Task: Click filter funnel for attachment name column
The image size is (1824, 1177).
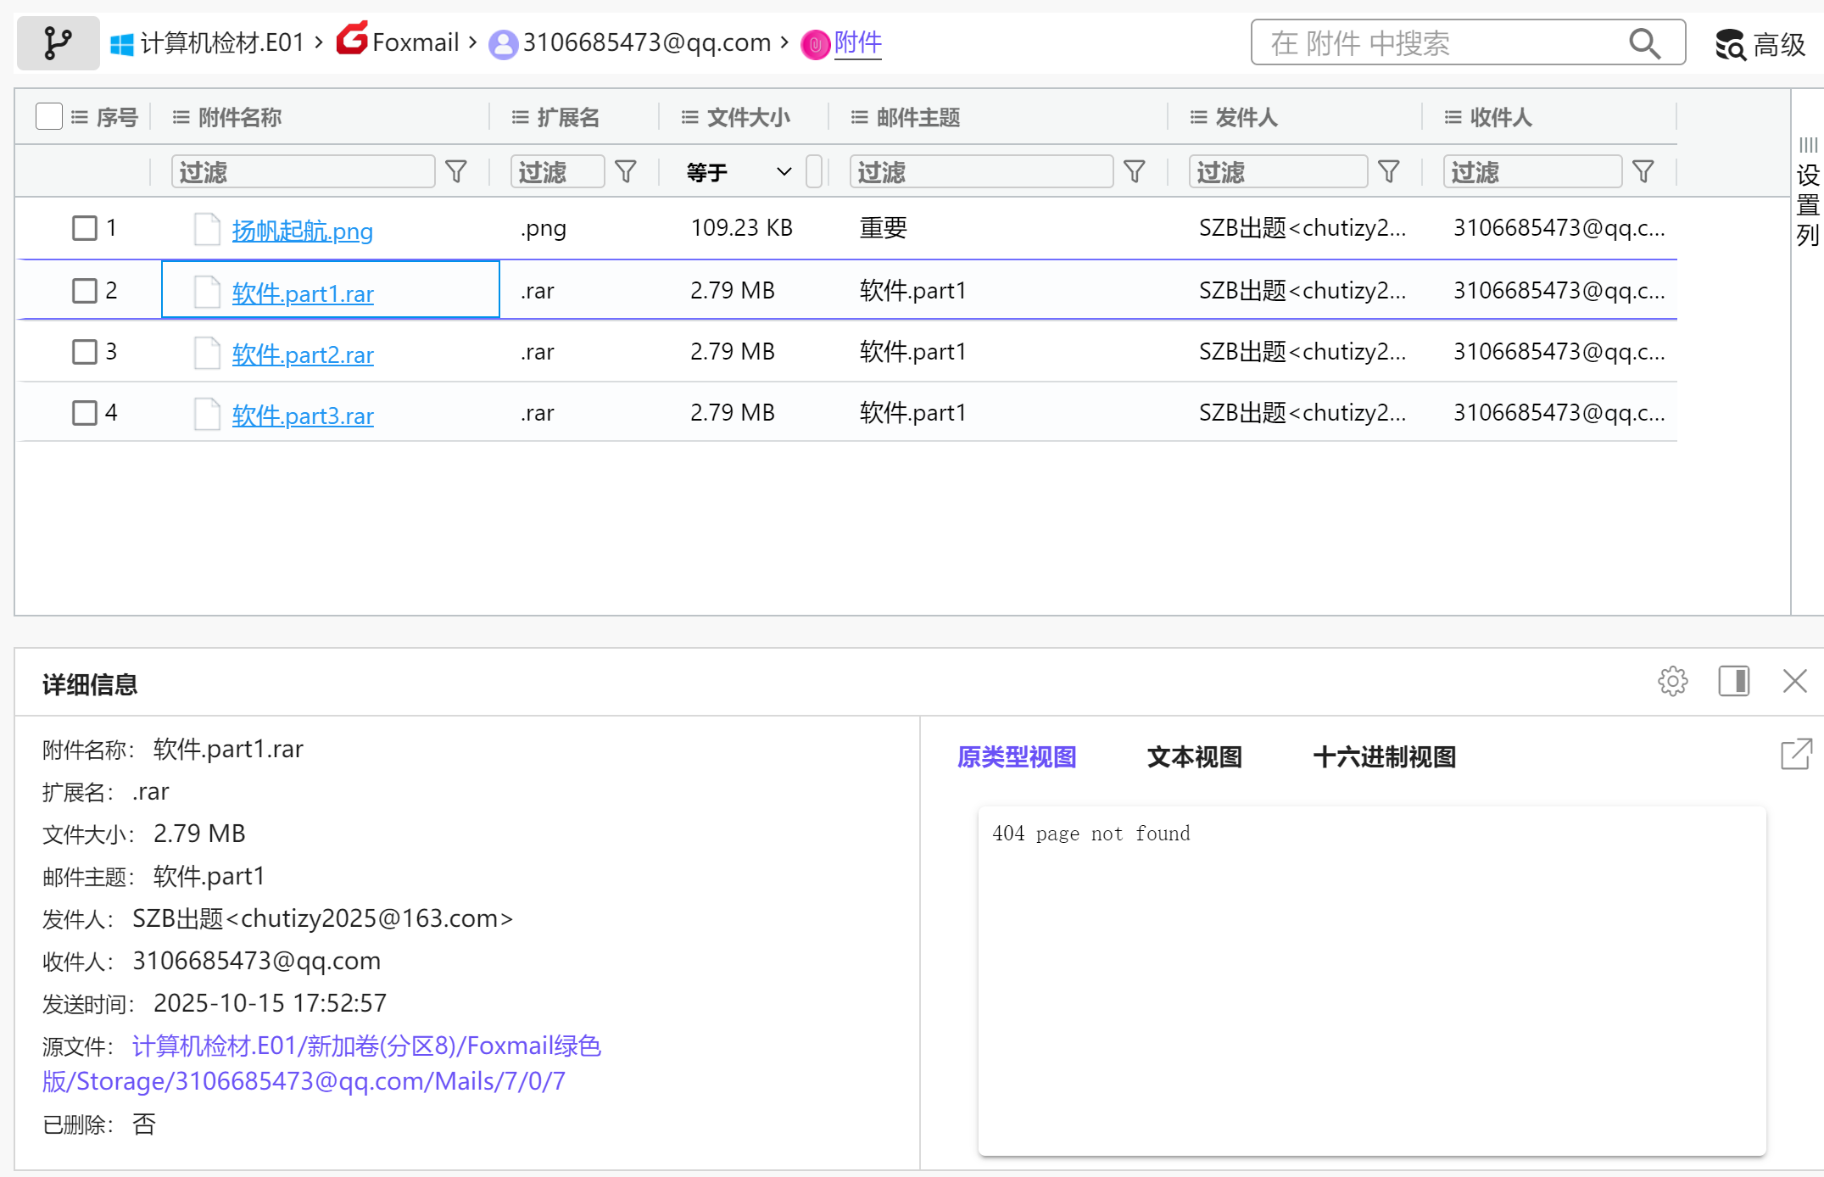Action: coord(456,172)
